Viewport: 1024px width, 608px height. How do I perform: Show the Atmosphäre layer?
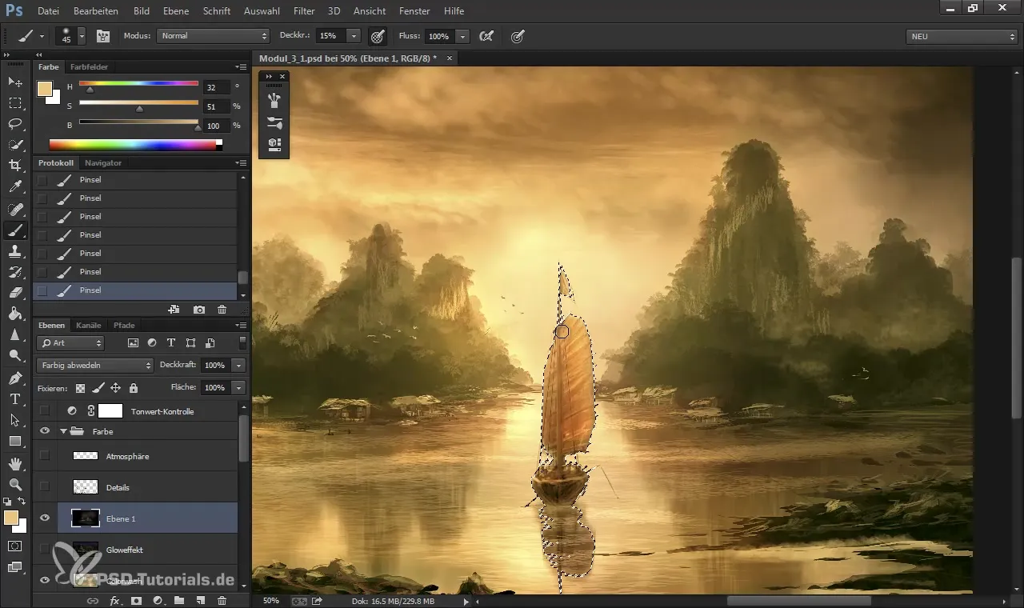pos(45,456)
